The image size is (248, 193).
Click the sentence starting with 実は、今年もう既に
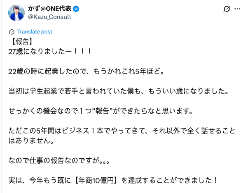click(x=112, y=180)
